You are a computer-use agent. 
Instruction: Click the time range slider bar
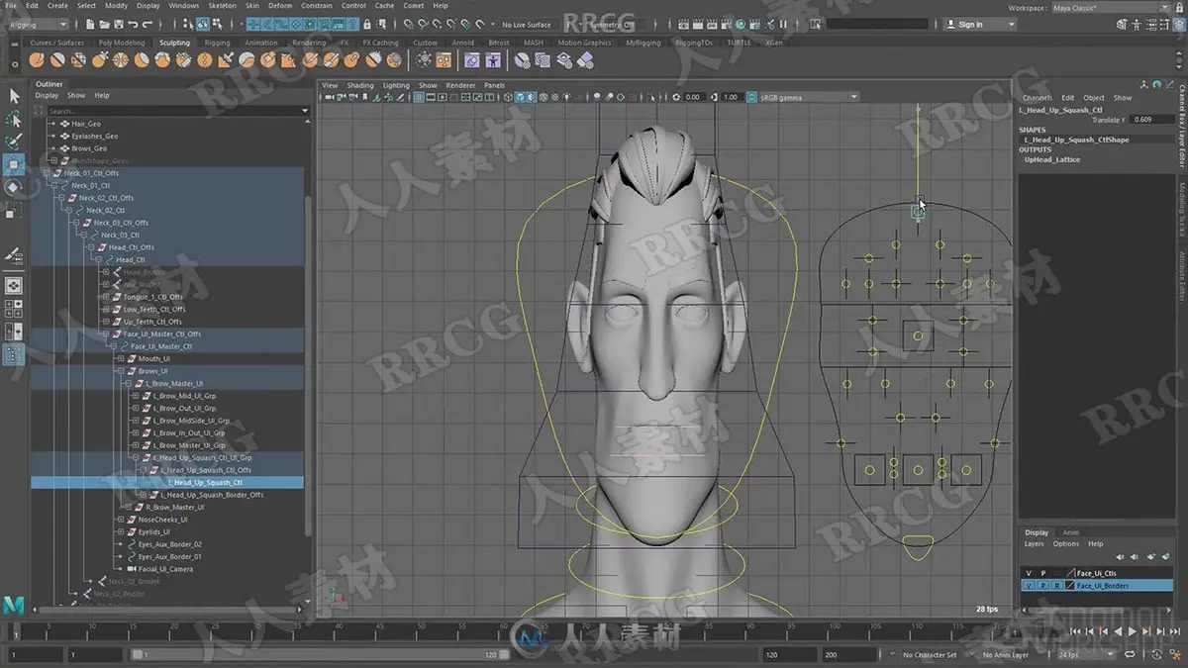322,654
